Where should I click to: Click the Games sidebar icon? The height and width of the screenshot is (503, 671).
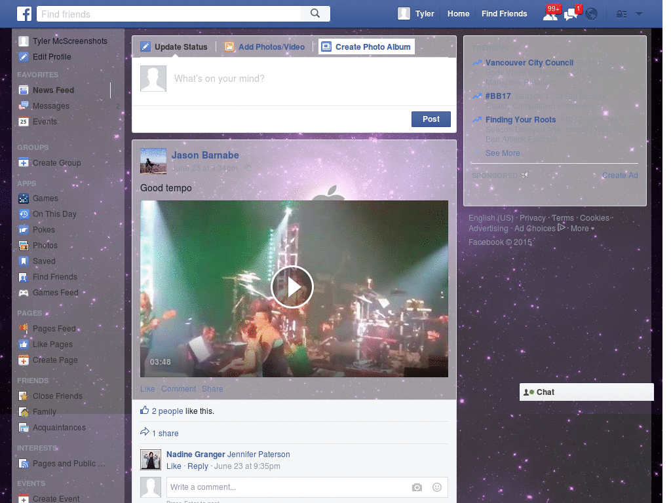coord(24,198)
